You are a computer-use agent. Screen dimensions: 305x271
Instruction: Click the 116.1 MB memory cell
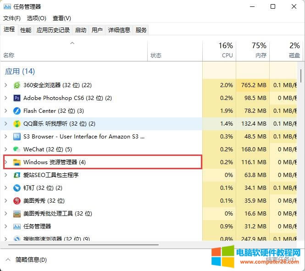point(254,162)
